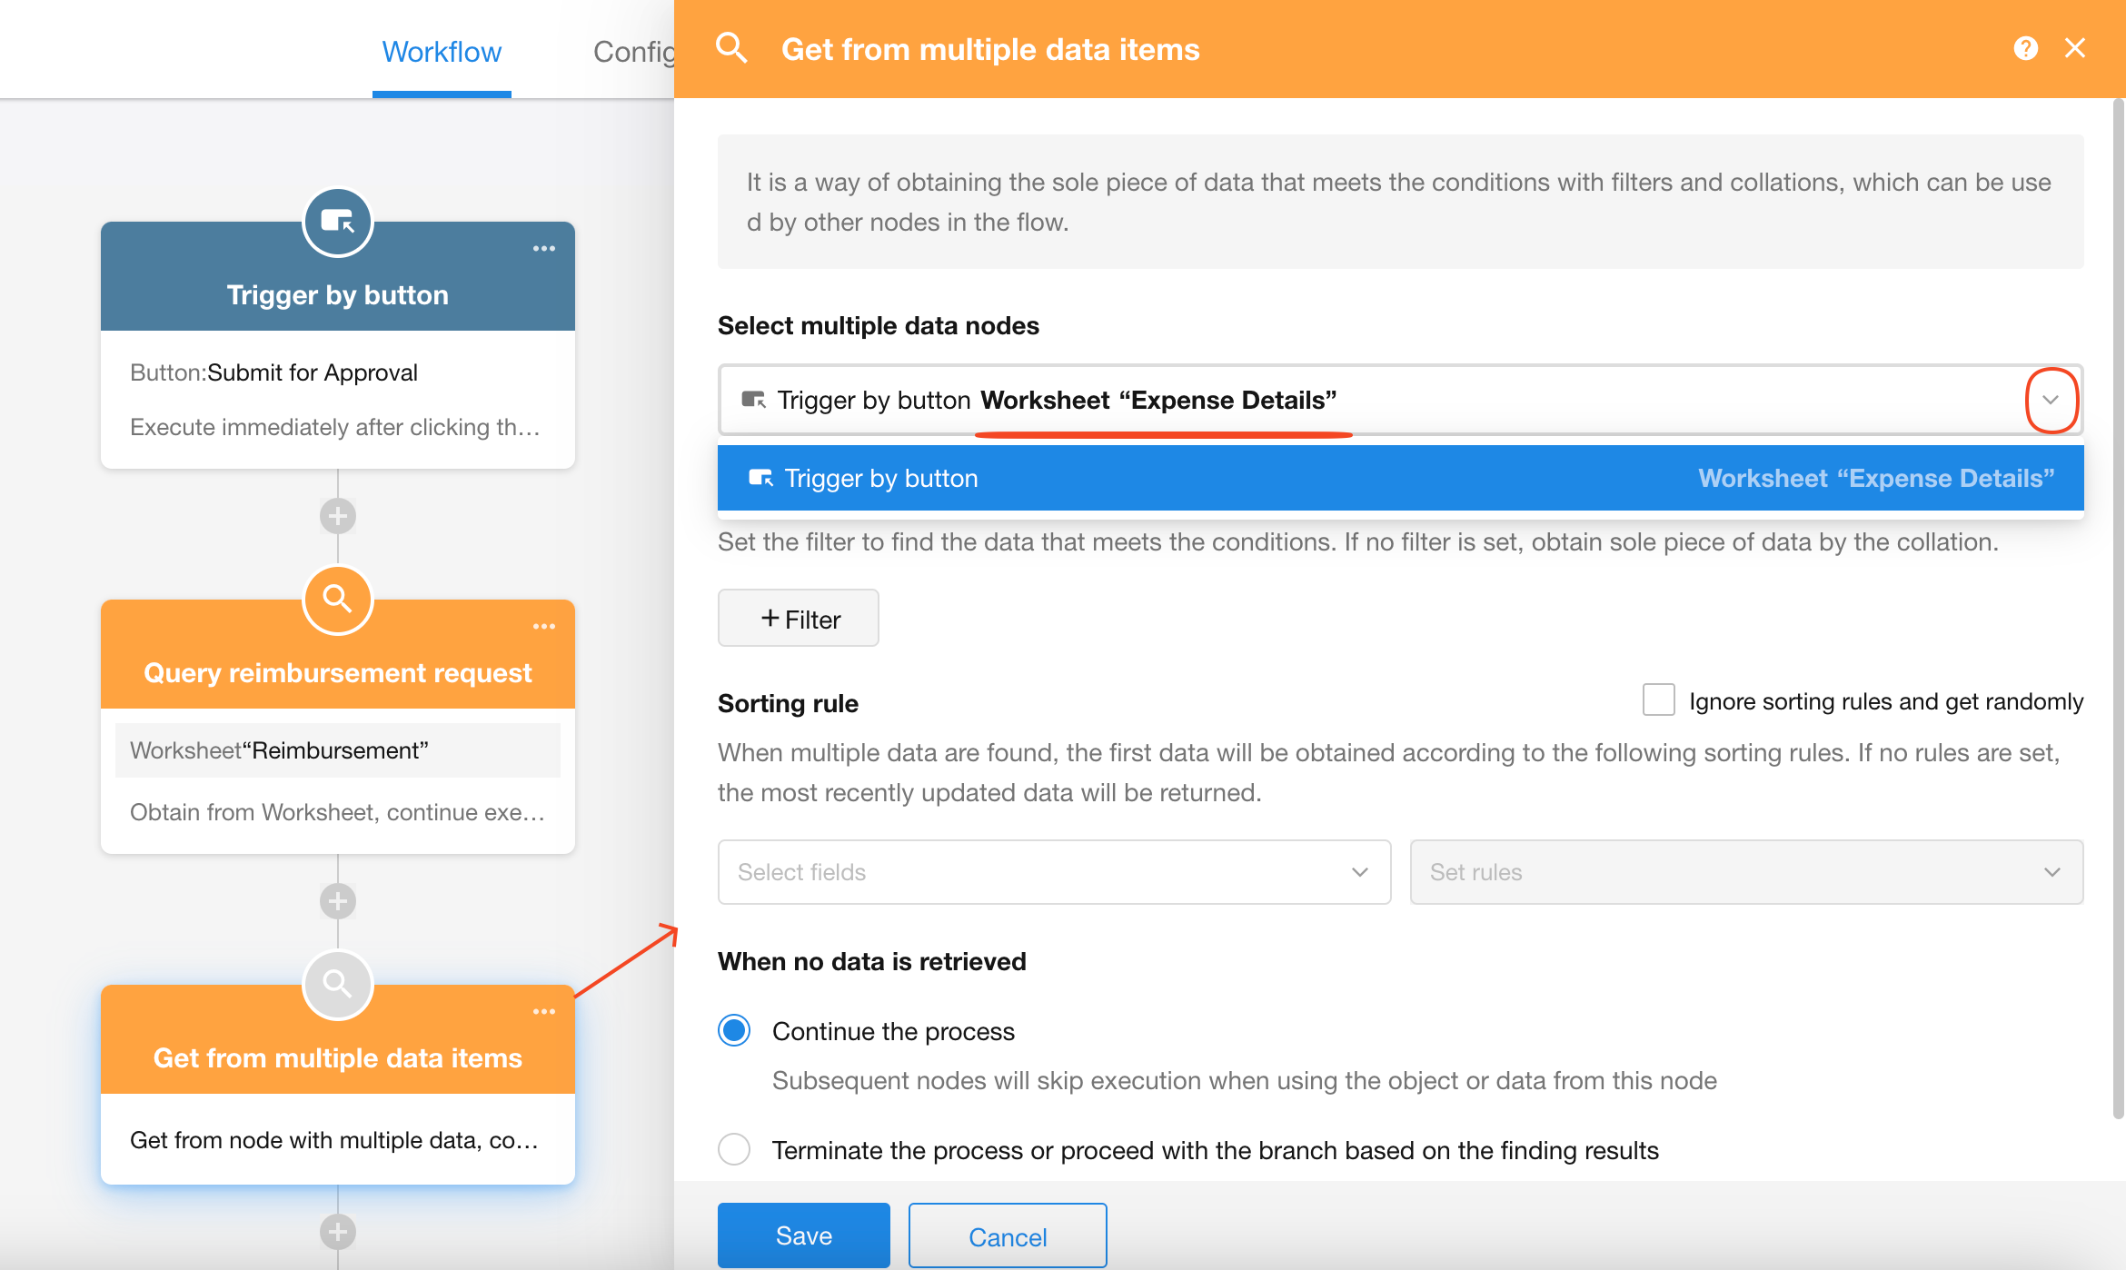Viewport: 2126px width, 1270px height.
Task: Open the Set rules dropdown
Action: point(1745,872)
